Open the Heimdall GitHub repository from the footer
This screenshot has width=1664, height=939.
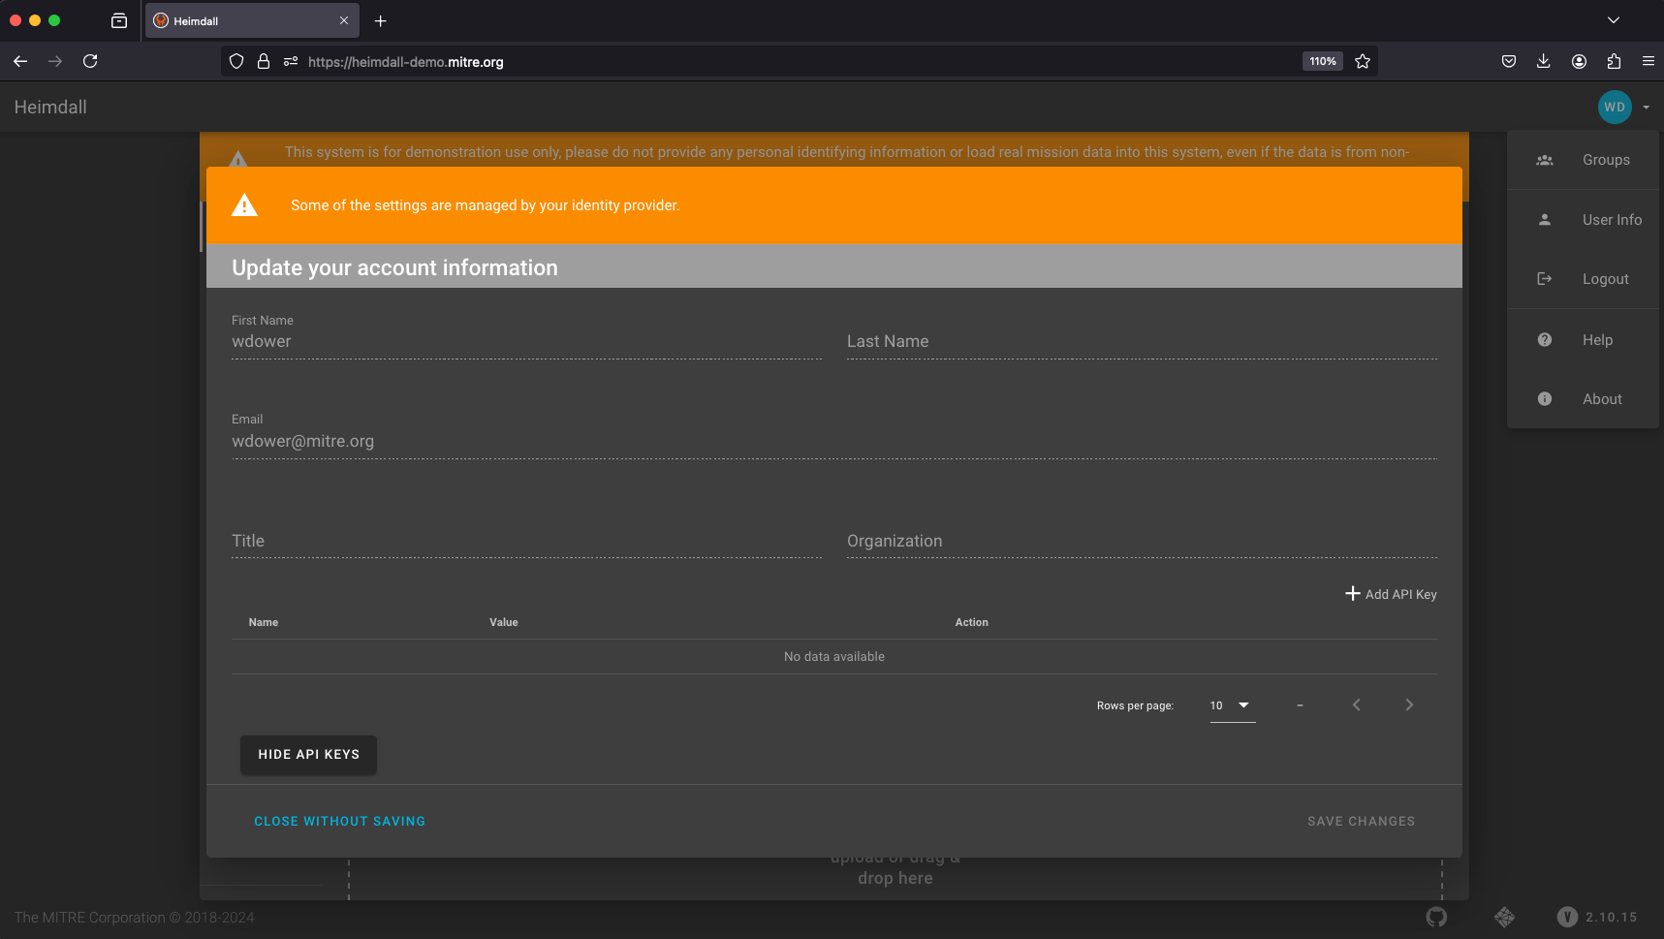coord(1436,917)
